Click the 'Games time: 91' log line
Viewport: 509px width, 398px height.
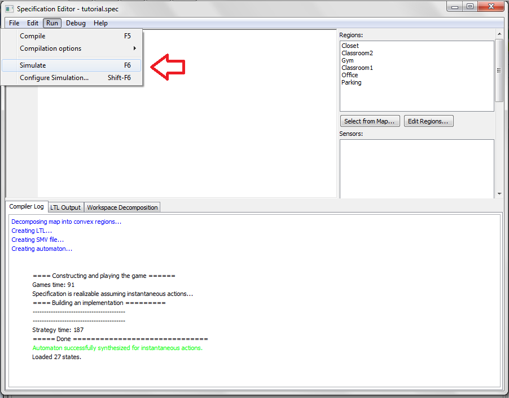[x=53, y=285]
